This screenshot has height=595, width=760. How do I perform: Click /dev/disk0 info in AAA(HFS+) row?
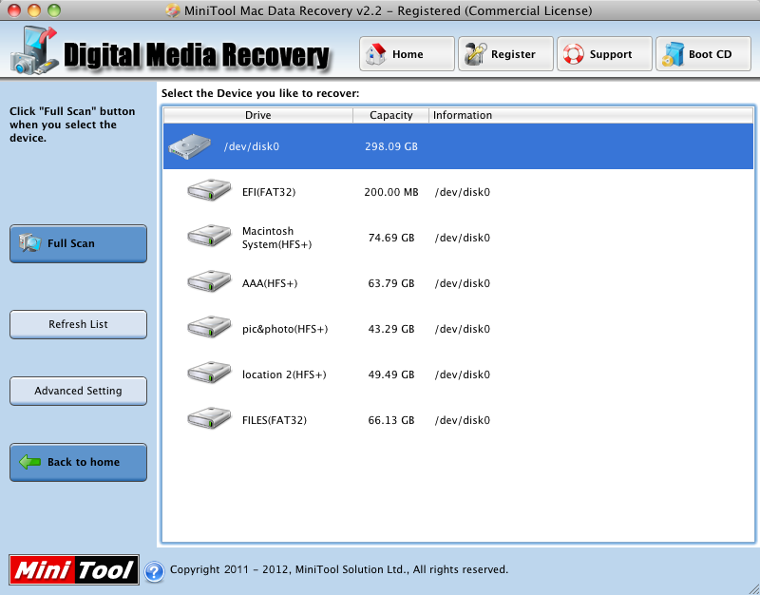pos(463,283)
